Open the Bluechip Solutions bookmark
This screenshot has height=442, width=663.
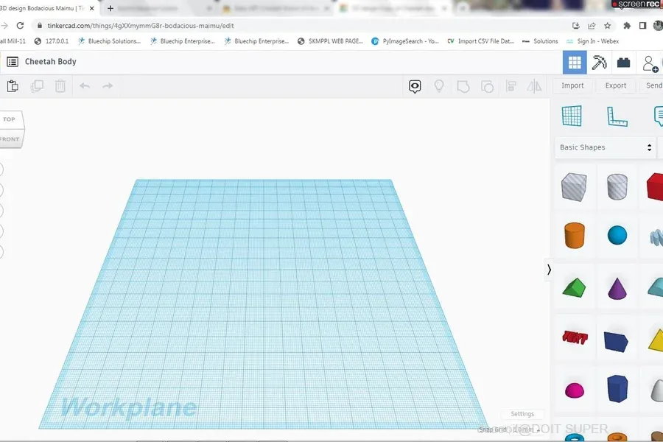tap(110, 41)
